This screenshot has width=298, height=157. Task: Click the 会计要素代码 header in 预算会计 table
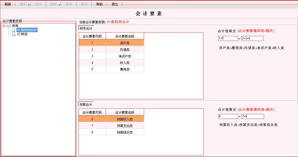[x=92, y=112]
